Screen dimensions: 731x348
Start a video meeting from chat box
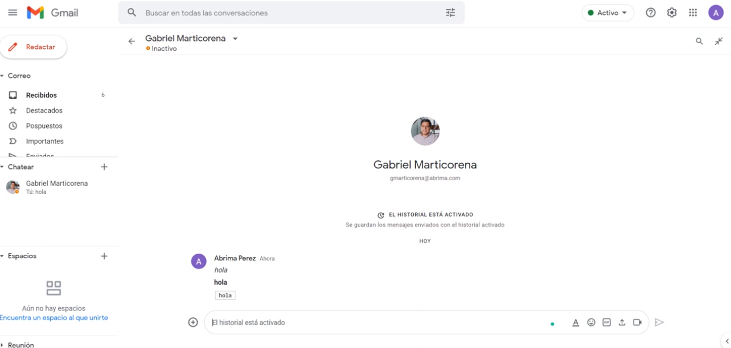[x=637, y=322]
